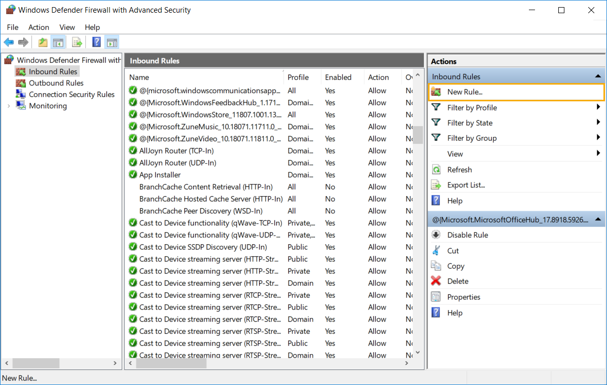The image size is (607, 385).
Task: Click the New Rule icon in Actions
Action: (x=436, y=92)
